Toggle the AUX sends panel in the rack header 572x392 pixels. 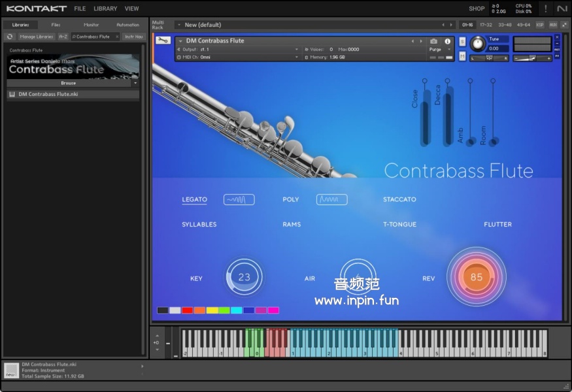coord(553,25)
